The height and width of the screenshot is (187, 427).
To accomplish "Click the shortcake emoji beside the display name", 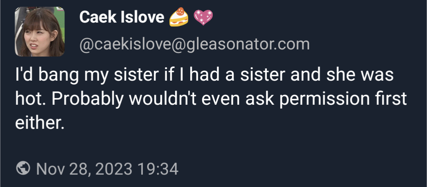I will [x=179, y=18].
